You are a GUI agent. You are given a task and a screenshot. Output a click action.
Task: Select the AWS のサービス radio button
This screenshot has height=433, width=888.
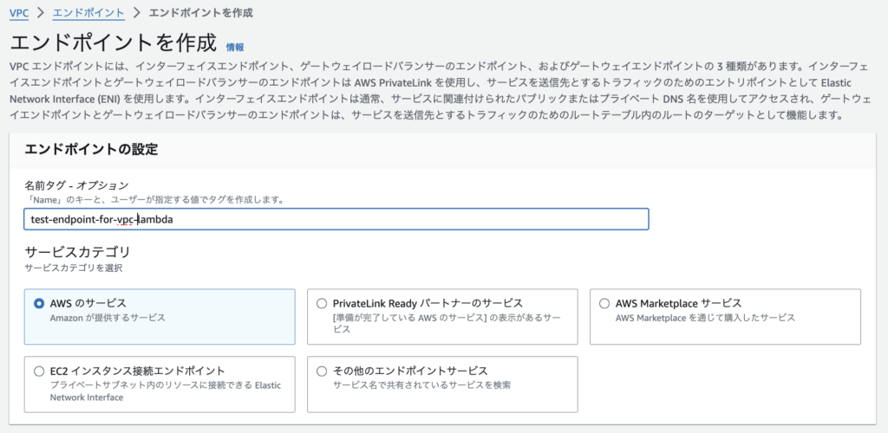coord(39,304)
